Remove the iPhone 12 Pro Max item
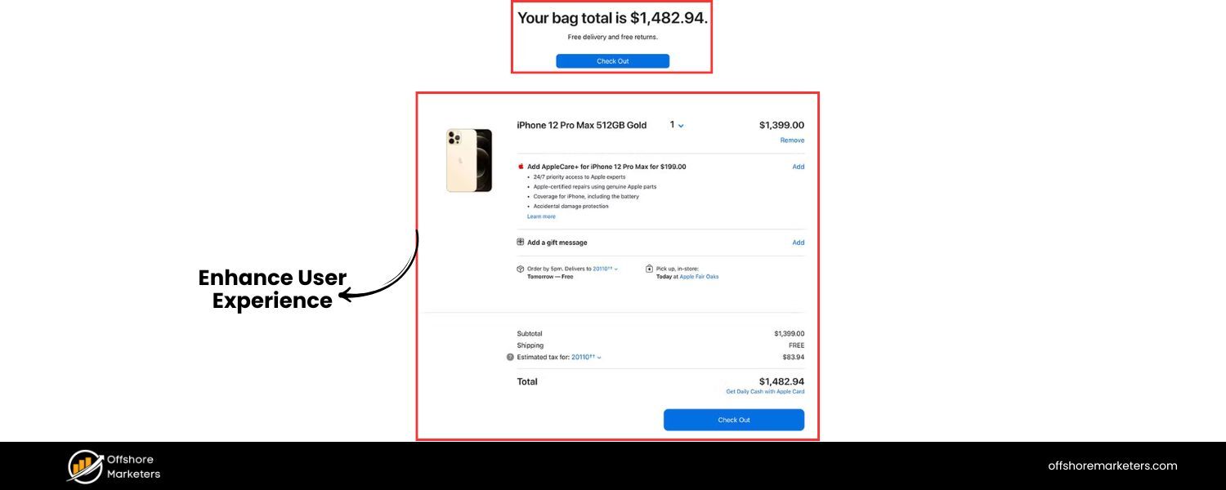The width and height of the screenshot is (1226, 490). [792, 140]
